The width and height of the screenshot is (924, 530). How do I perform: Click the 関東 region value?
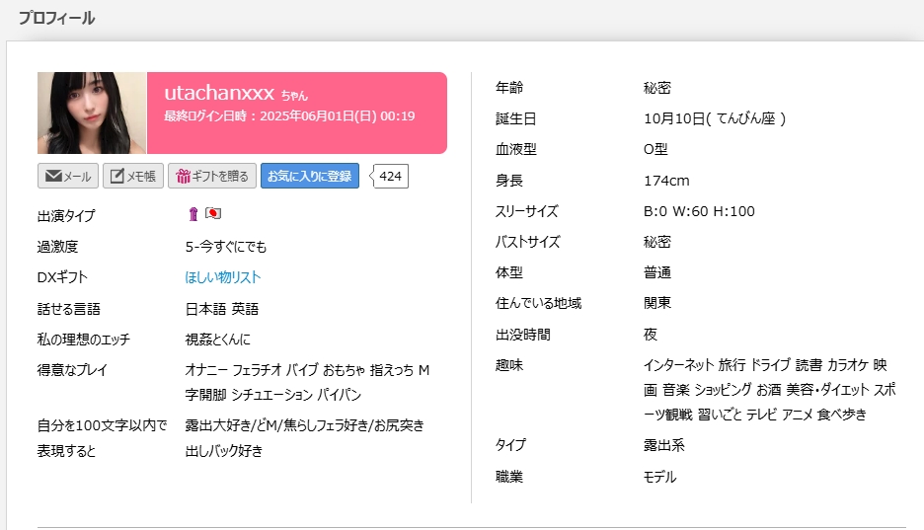[x=657, y=303]
